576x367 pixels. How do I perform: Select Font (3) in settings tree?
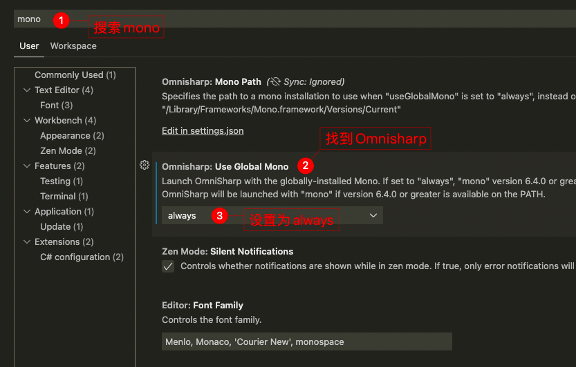[57, 106]
